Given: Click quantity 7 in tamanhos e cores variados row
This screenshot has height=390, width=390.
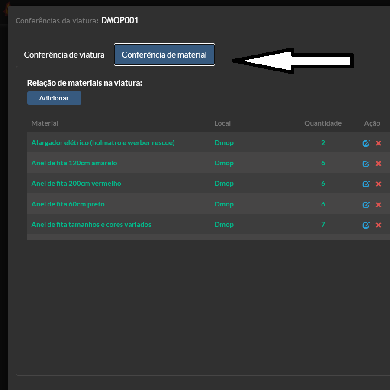Looking at the screenshot, I should 323,224.
